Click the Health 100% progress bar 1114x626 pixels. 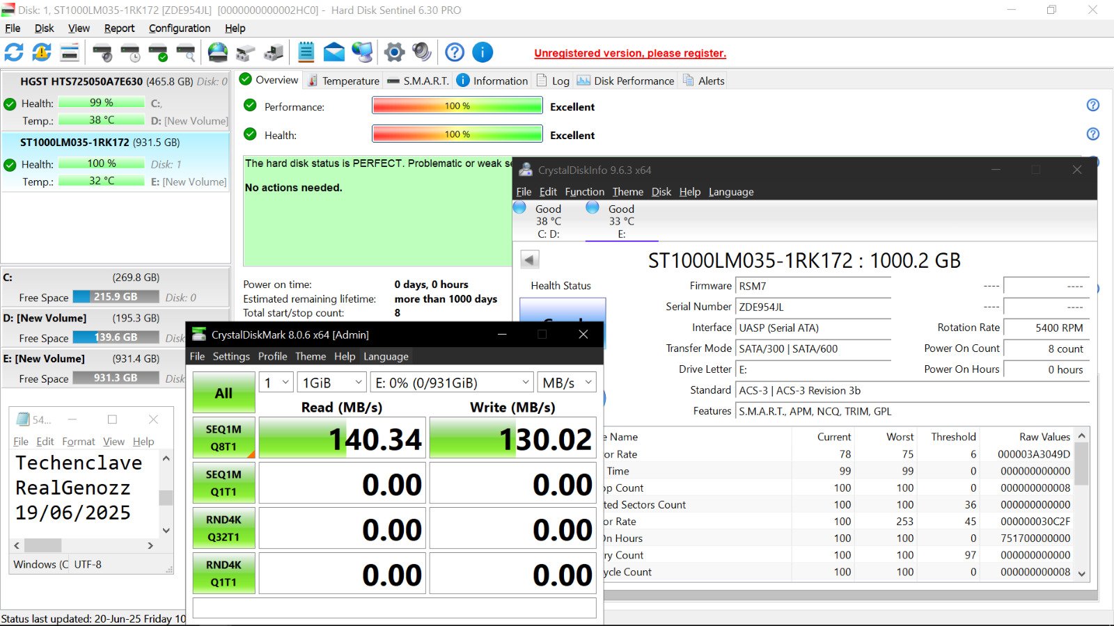(457, 134)
